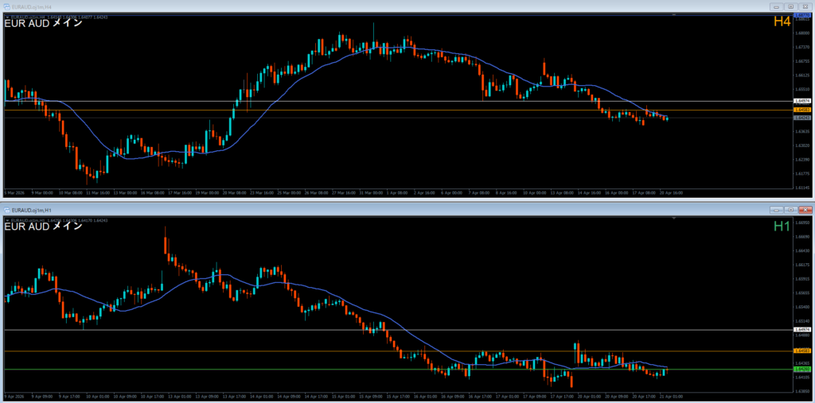Viewport: 815px width, 403px height.
Task: Click the EURAUD.oj1m,H4 window title text
Action: tap(31, 7)
